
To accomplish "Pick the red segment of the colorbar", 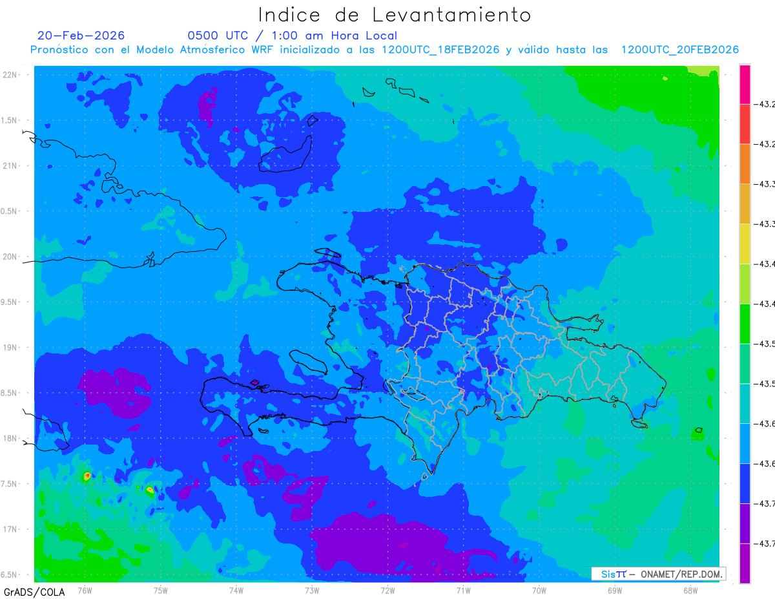I will coord(745,124).
